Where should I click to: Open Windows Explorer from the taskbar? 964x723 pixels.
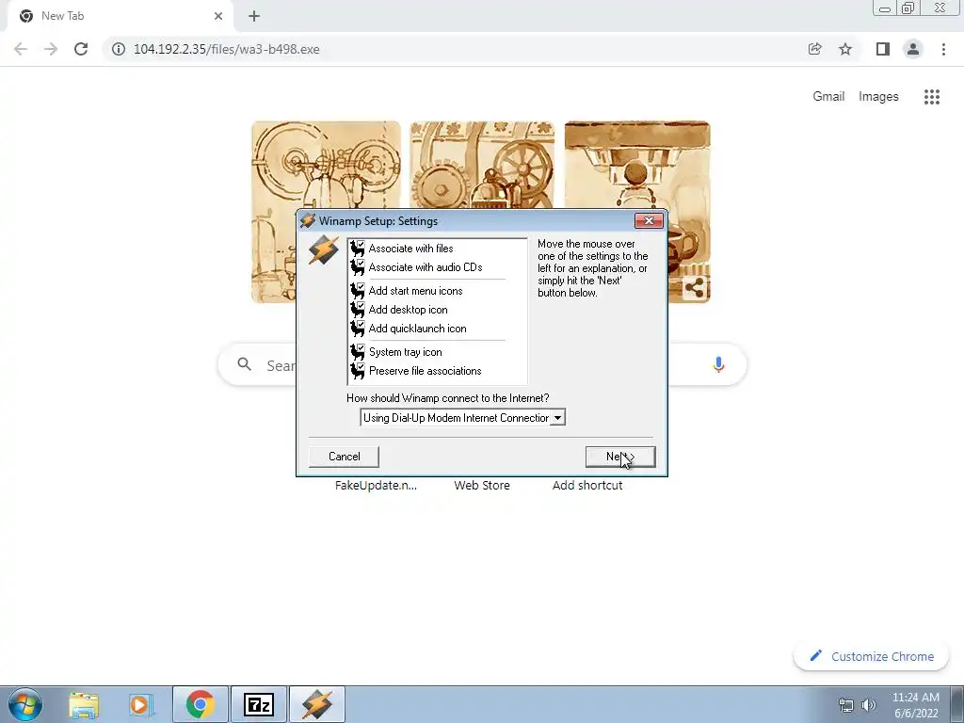click(83, 704)
